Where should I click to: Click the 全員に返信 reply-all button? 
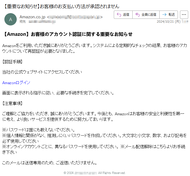pyautogui.click(x=146, y=15)
